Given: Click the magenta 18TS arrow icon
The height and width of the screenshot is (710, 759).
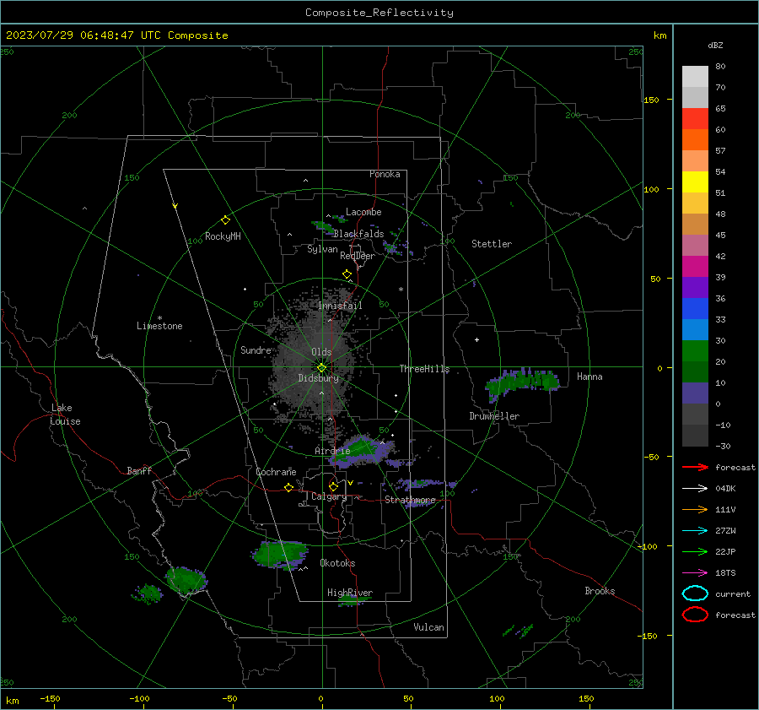Looking at the screenshot, I should click(695, 573).
